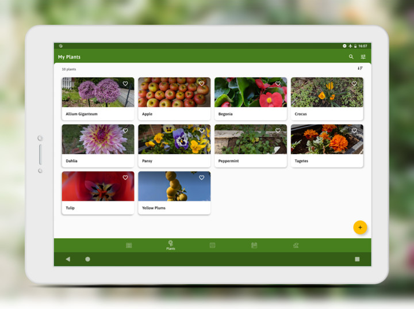Tap the Android recent apps square
Viewport: 414px width, 309px height.
click(357, 259)
